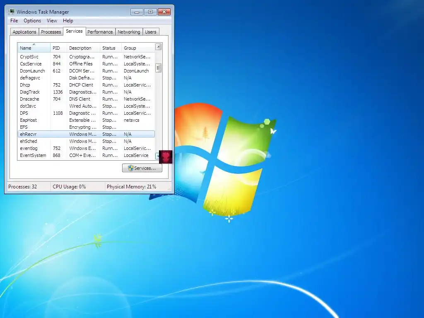Click the scrollbar up arrow

click(159, 47)
